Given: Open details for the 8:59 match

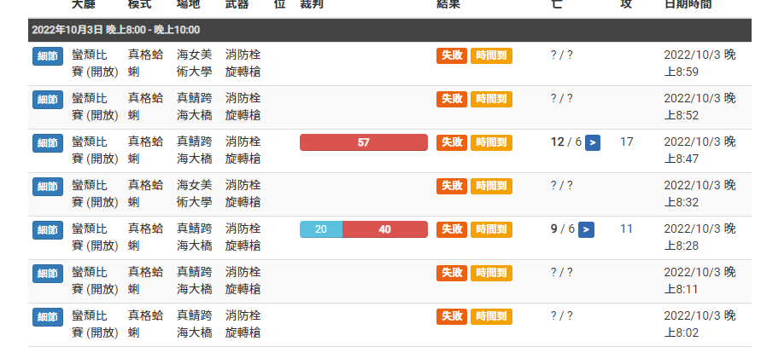Looking at the screenshot, I should [x=48, y=55].
